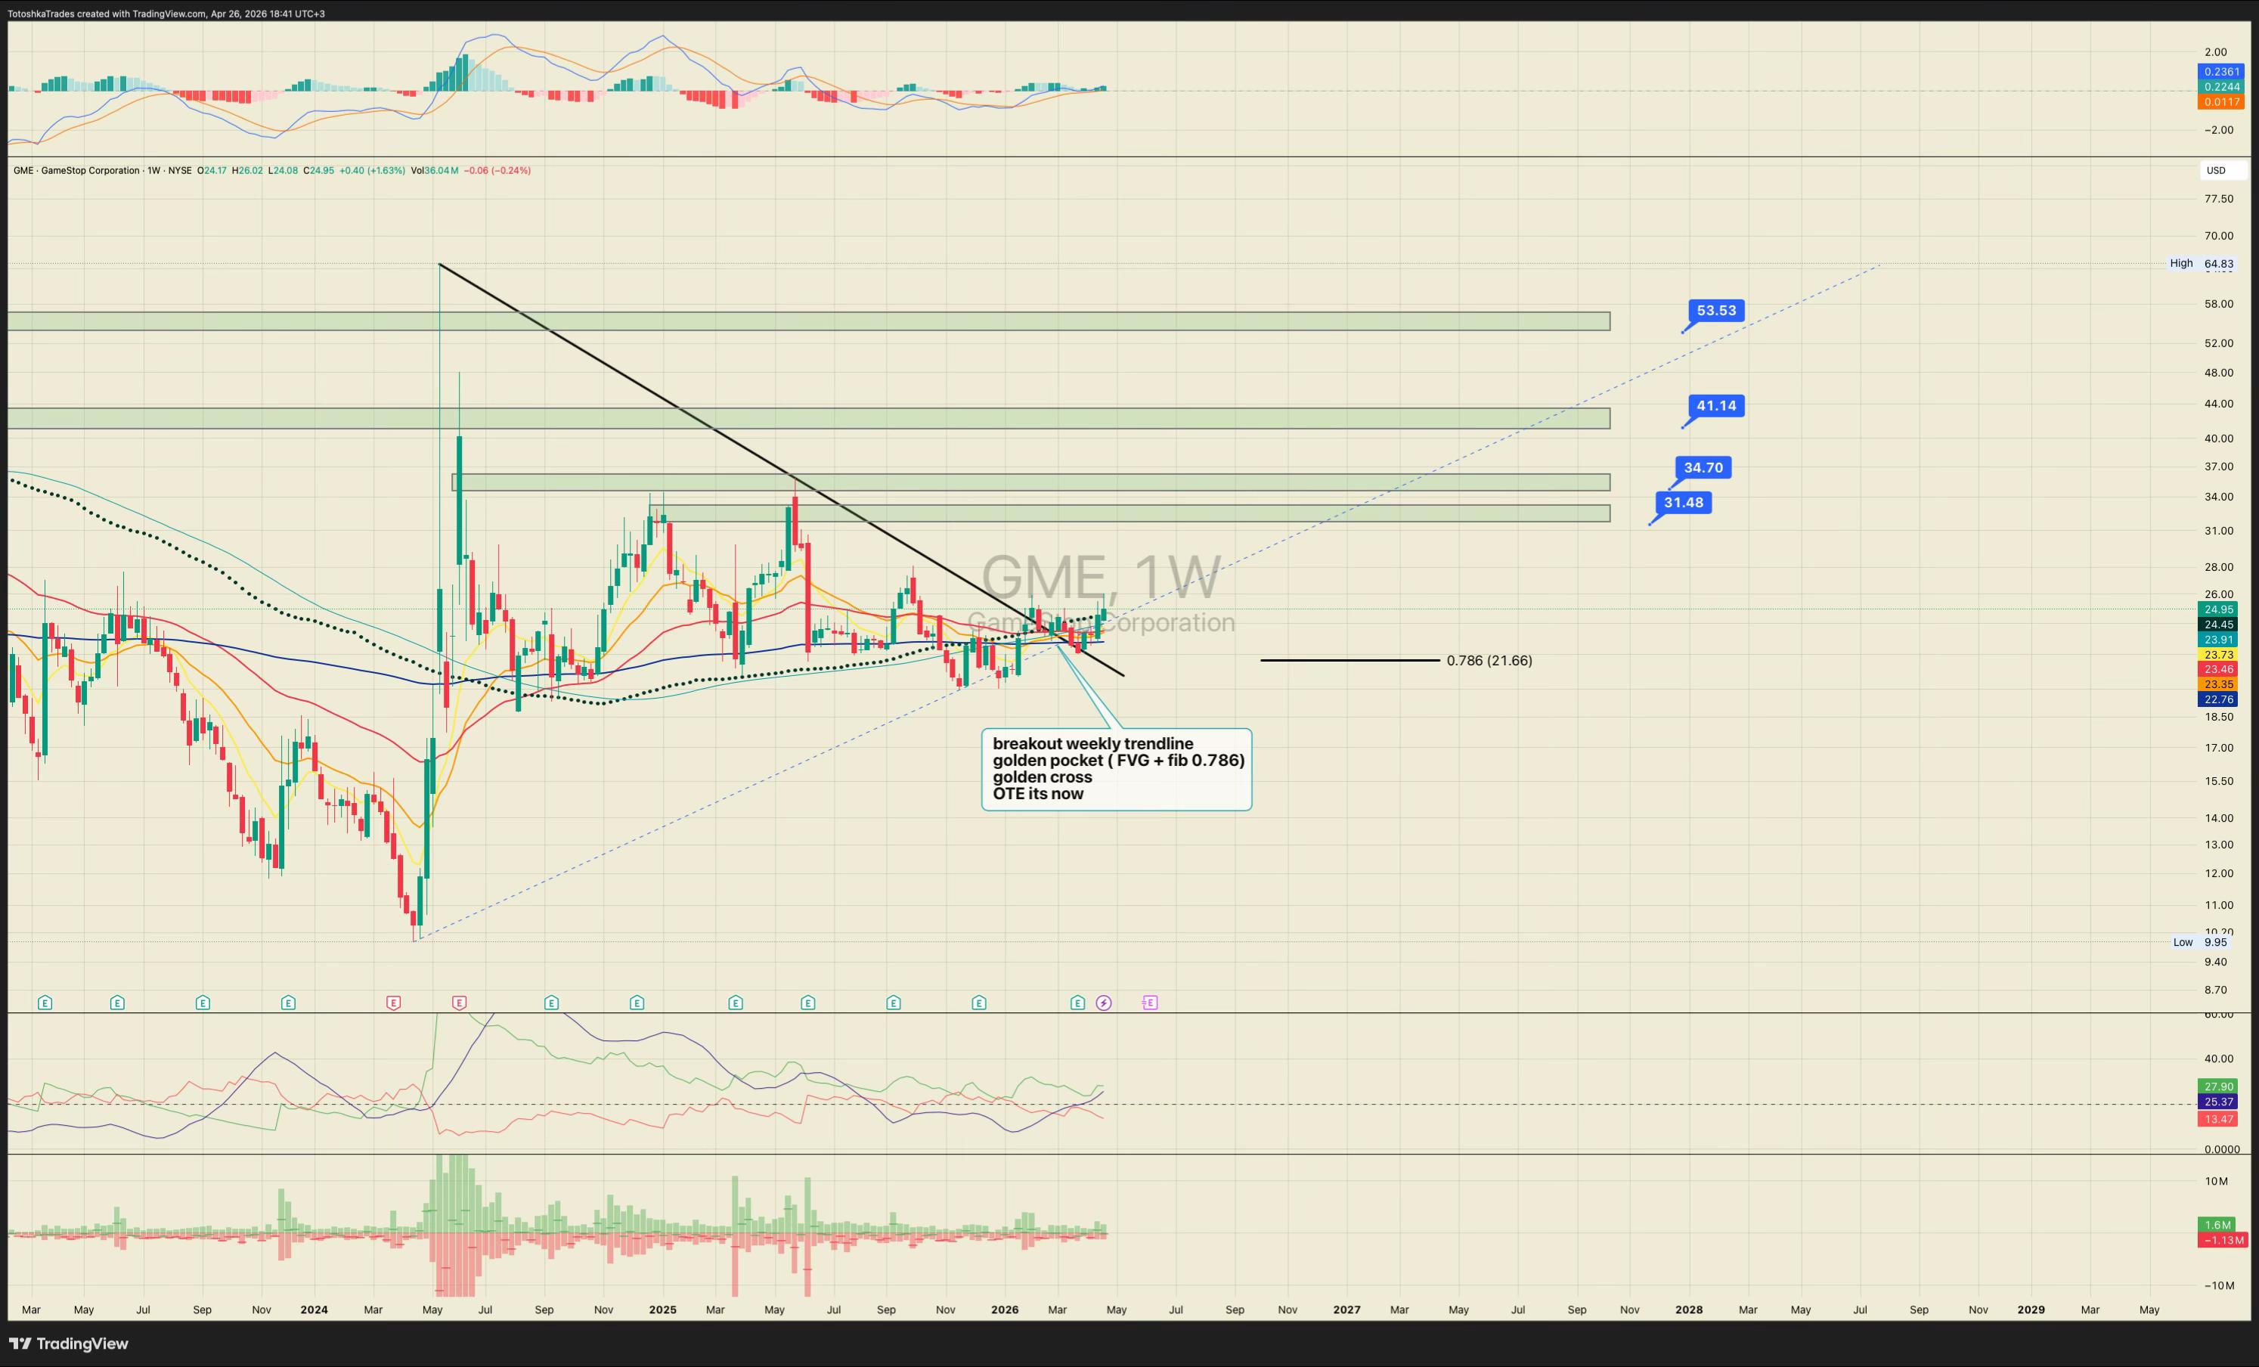This screenshot has height=1367, width=2259.
Task: Open the green earnings marker for March 2023
Action: click(45, 1003)
